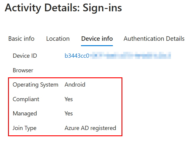Select the Android operating system value
187x141 pixels.
pyautogui.click(x=75, y=85)
